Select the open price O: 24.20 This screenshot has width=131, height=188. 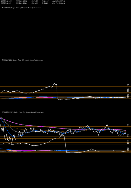point(35,1)
